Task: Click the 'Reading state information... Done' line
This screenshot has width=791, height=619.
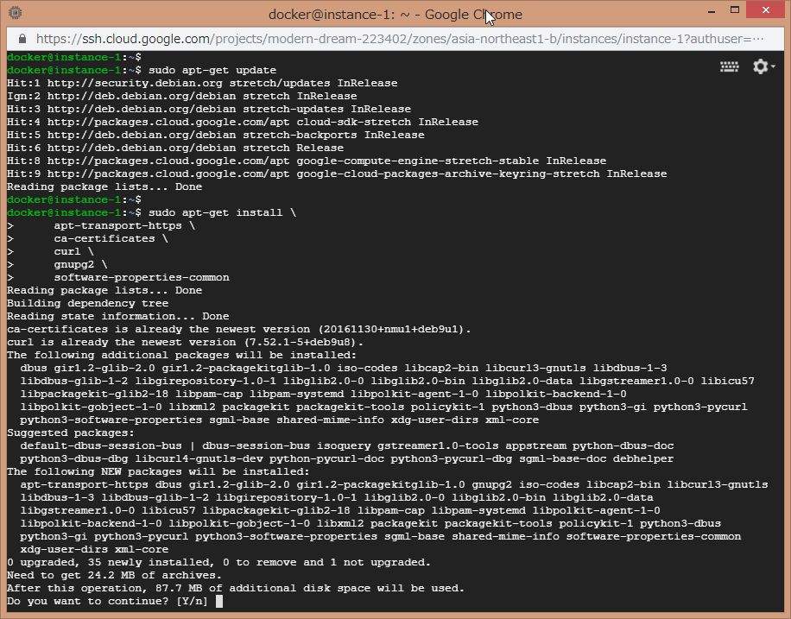Action: coord(117,316)
